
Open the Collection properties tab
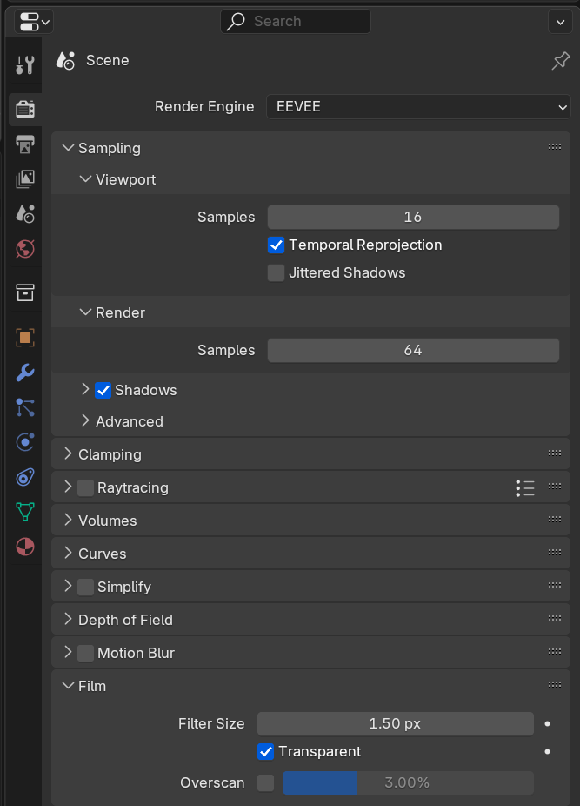[x=24, y=292]
